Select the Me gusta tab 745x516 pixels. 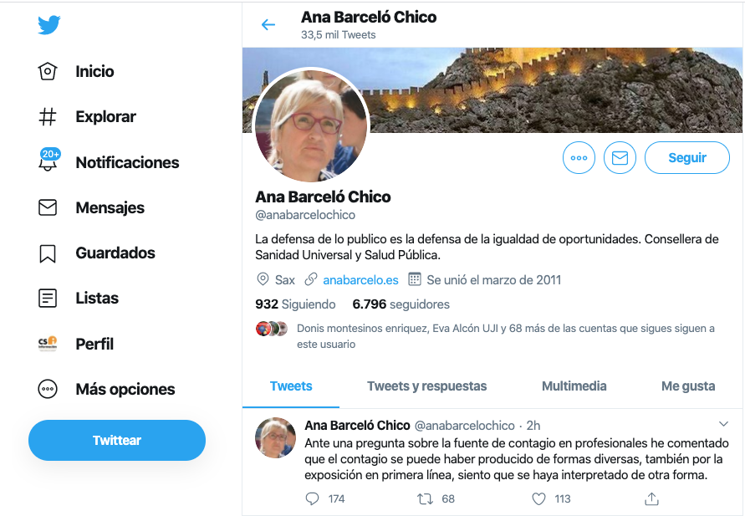(688, 386)
